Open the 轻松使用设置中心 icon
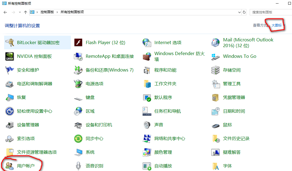The height and width of the screenshot is (171, 292). [x=10, y=111]
